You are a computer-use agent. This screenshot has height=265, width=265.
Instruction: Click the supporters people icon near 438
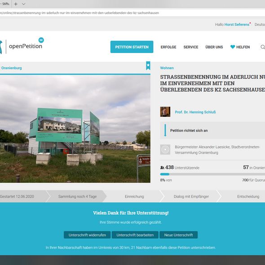162,168
